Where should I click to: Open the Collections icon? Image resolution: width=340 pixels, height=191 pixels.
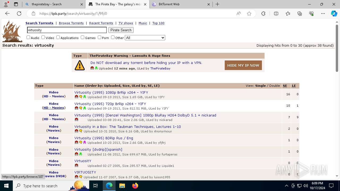pyautogui.click(x=300, y=14)
